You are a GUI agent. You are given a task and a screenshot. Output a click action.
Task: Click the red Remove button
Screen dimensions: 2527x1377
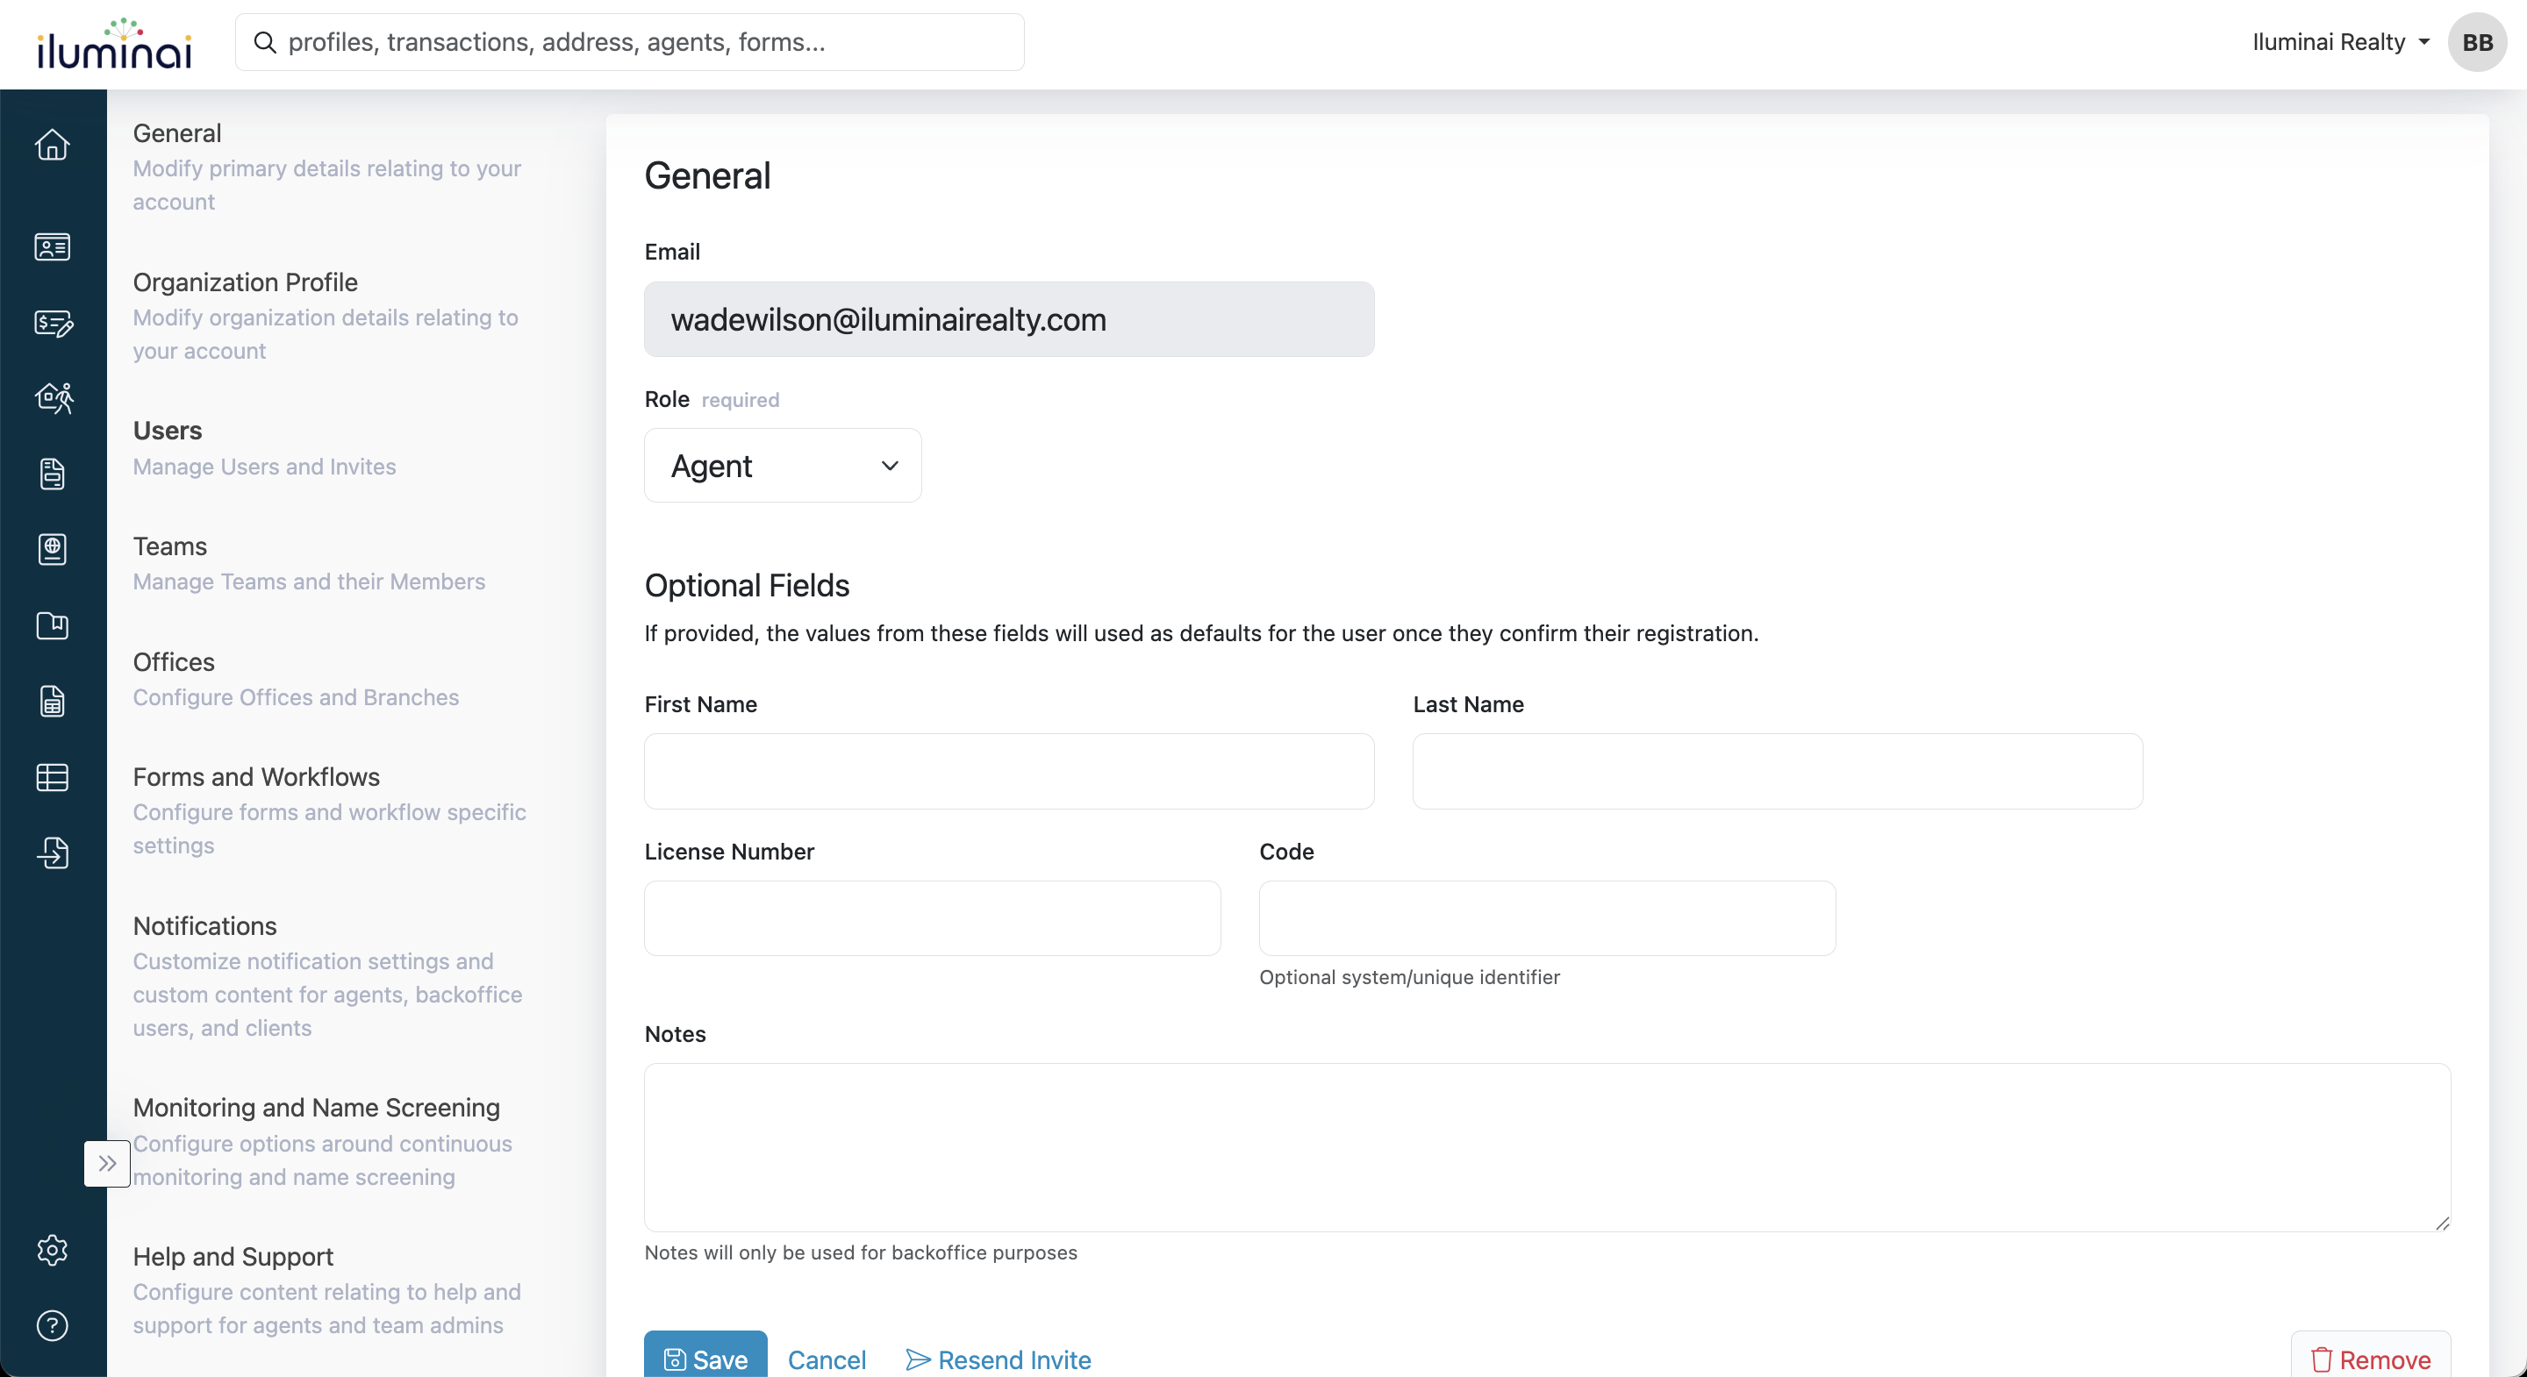pyautogui.click(x=2370, y=1359)
